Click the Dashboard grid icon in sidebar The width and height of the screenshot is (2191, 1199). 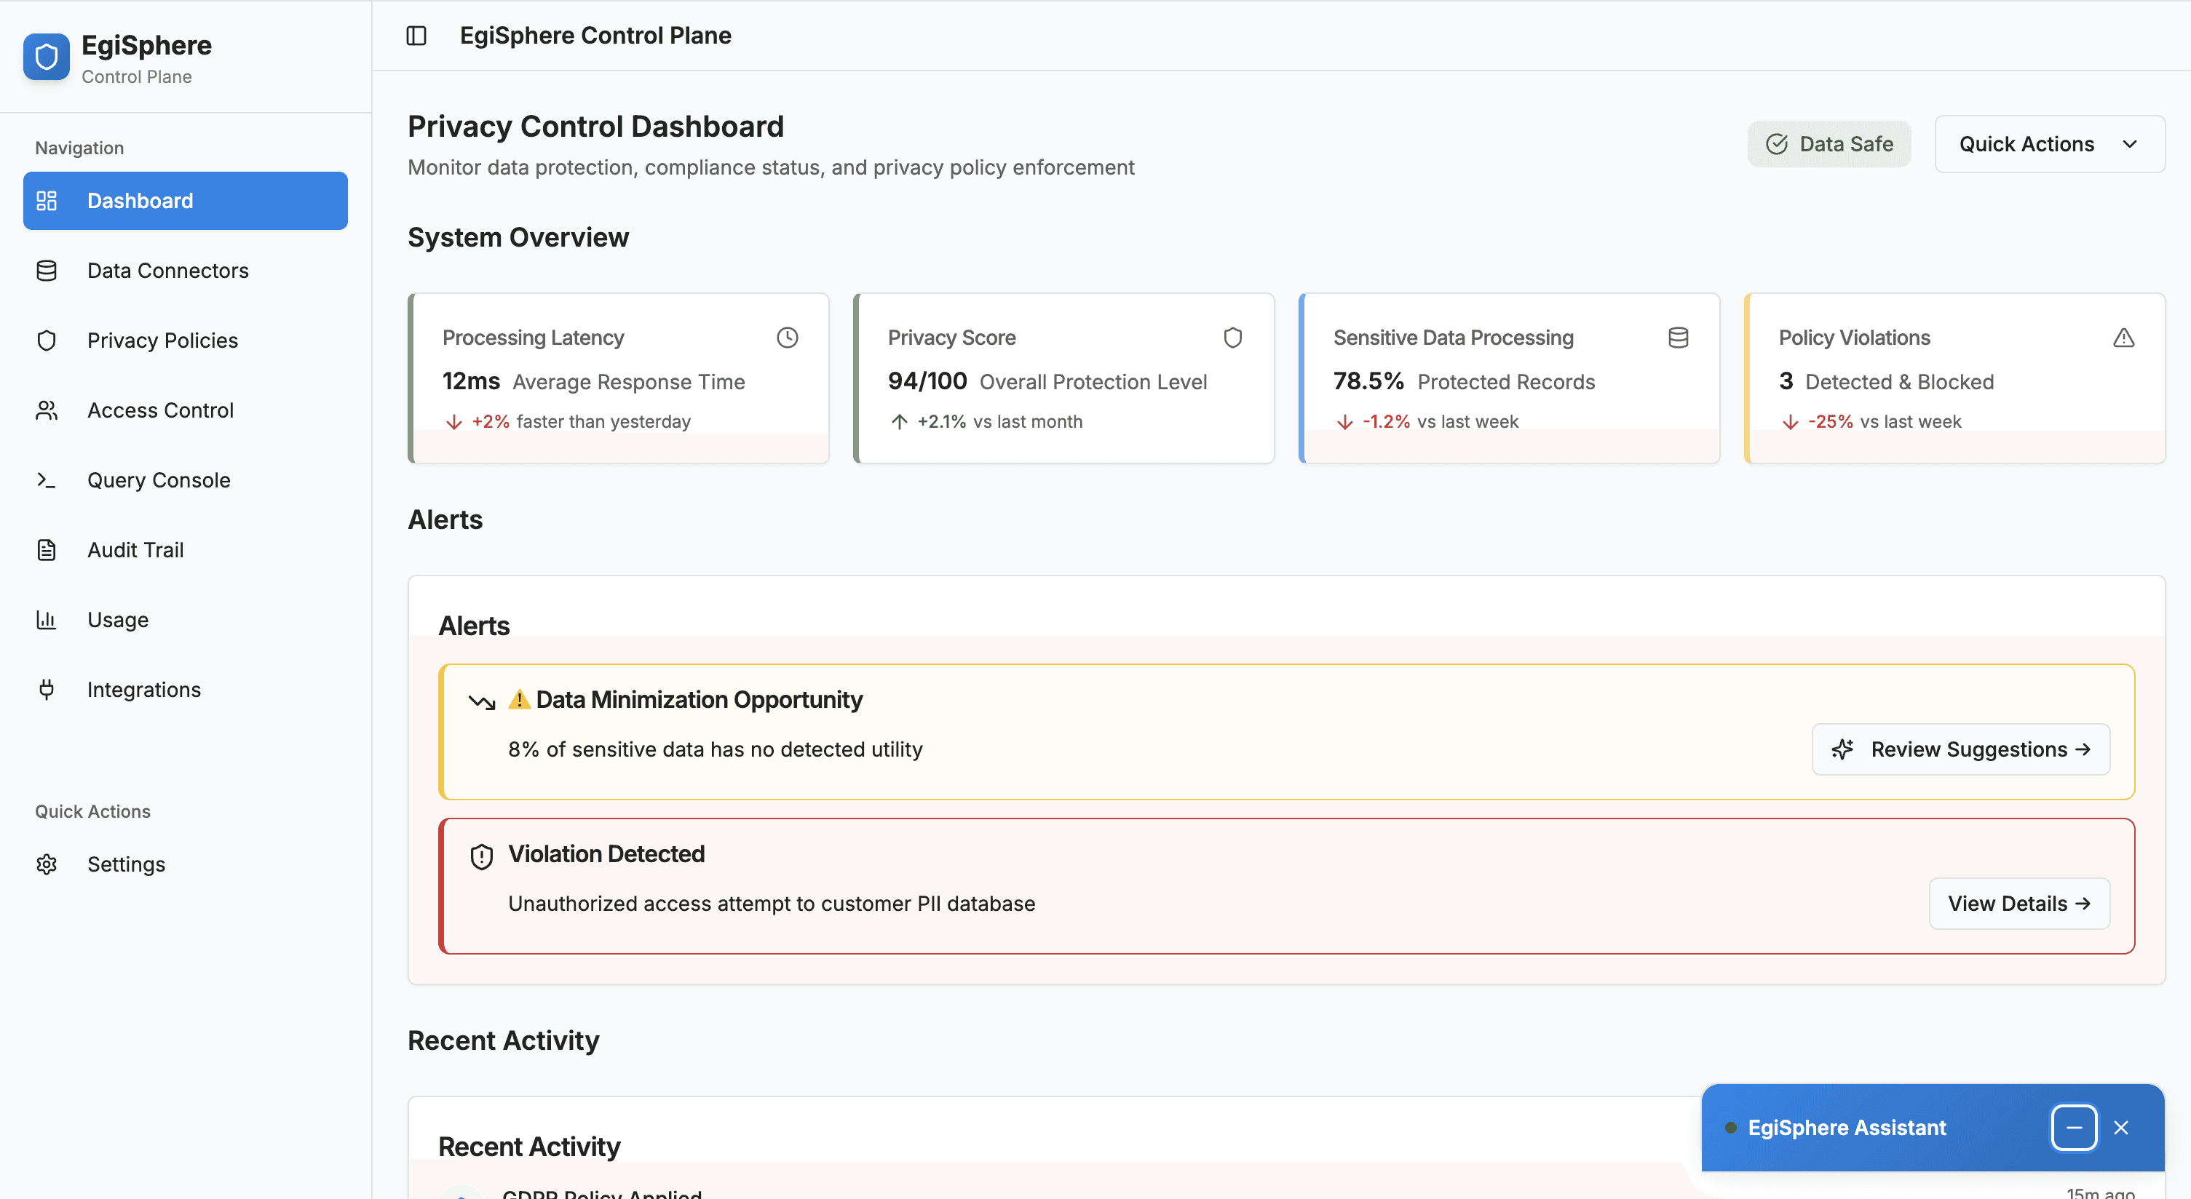coord(47,201)
